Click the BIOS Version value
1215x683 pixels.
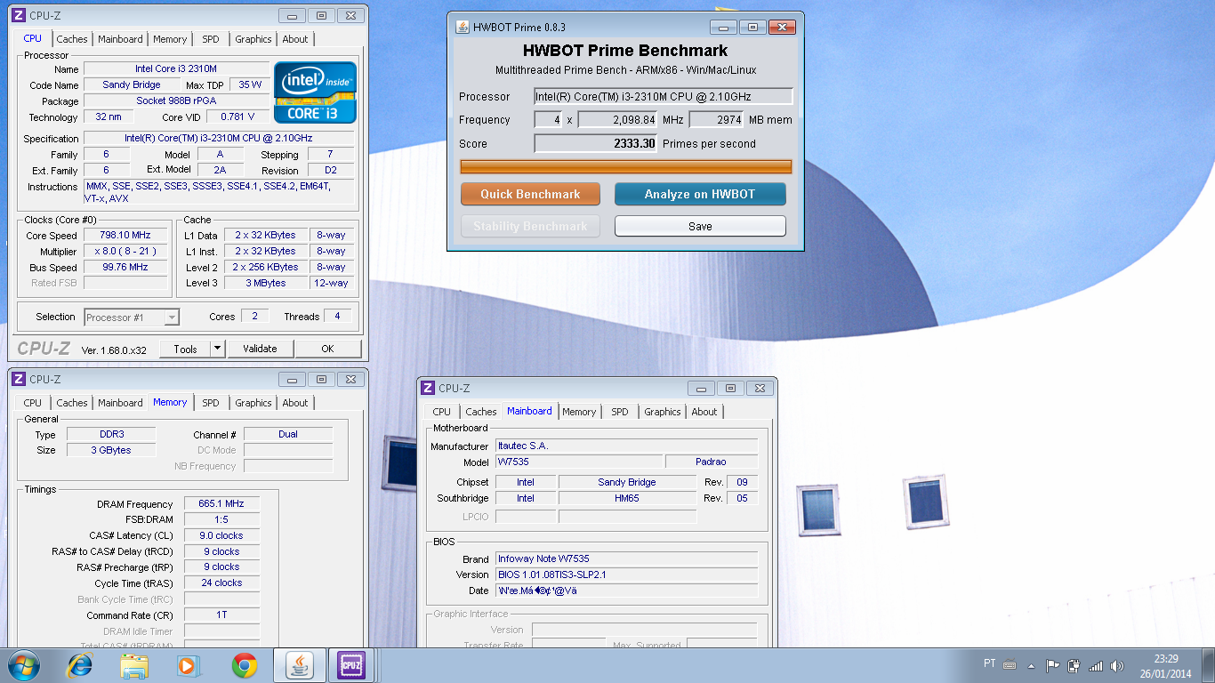[x=626, y=575]
